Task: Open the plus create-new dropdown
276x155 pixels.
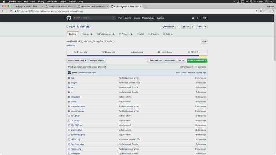Action: tap(198, 18)
